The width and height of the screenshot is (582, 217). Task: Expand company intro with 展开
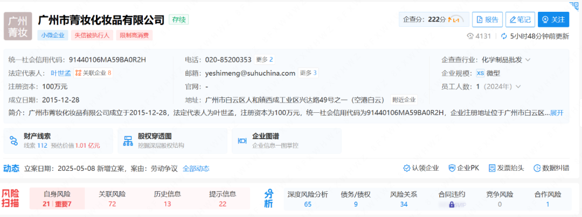tap(556, 113)
